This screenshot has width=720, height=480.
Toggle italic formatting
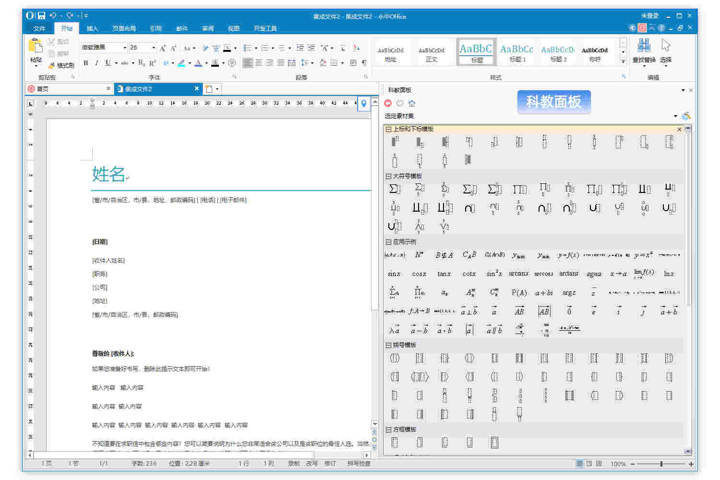pos(96,63)
